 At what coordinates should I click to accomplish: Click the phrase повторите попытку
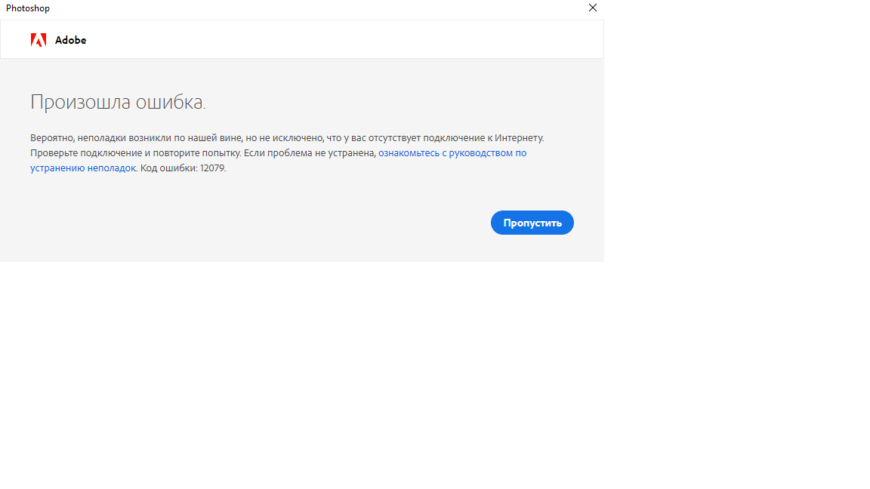(196, 153)
